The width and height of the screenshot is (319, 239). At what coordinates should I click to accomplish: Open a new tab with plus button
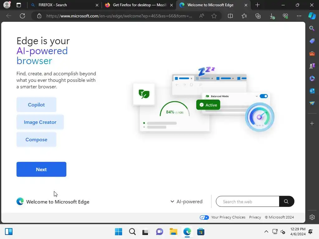click(x=257, y=5)
